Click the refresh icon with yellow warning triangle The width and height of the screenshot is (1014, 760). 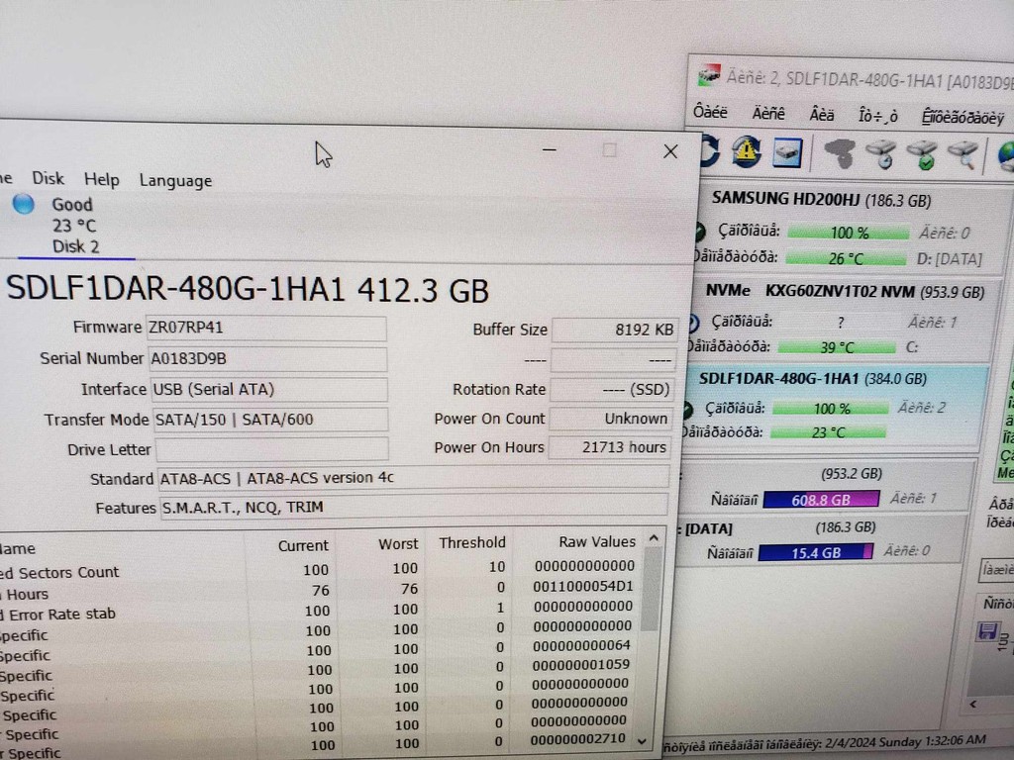click(x=747, y=152)
